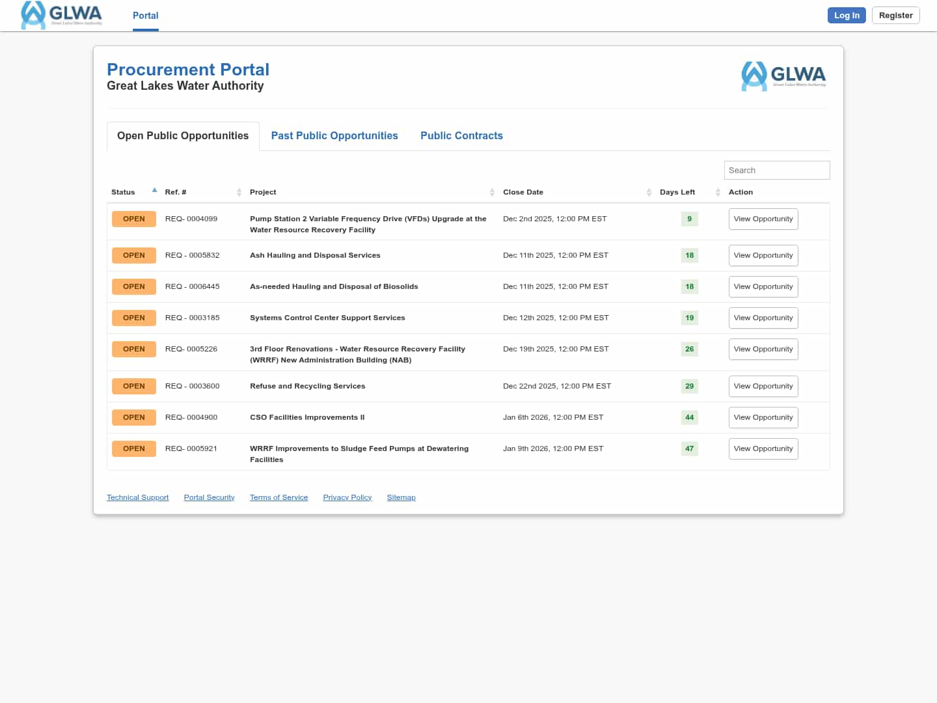The image size is (937, 703).
Task: Sort by the Ref. # column header
Action: click(176, 192)
